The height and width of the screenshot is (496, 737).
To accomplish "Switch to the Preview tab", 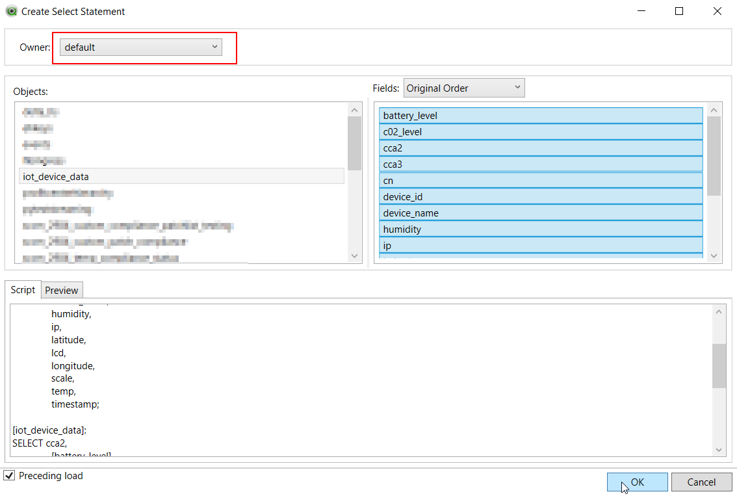I will (62, 290).
